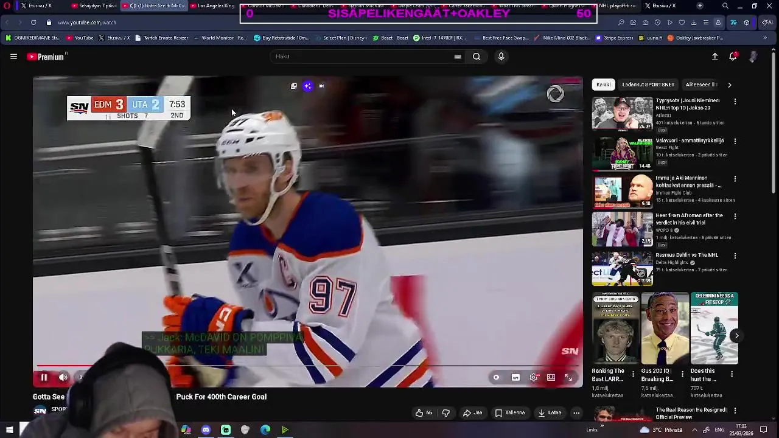The height and width of the screenshot is (438, 779).
Task: Open more actions menu under the video
Action: coord(576,413)
